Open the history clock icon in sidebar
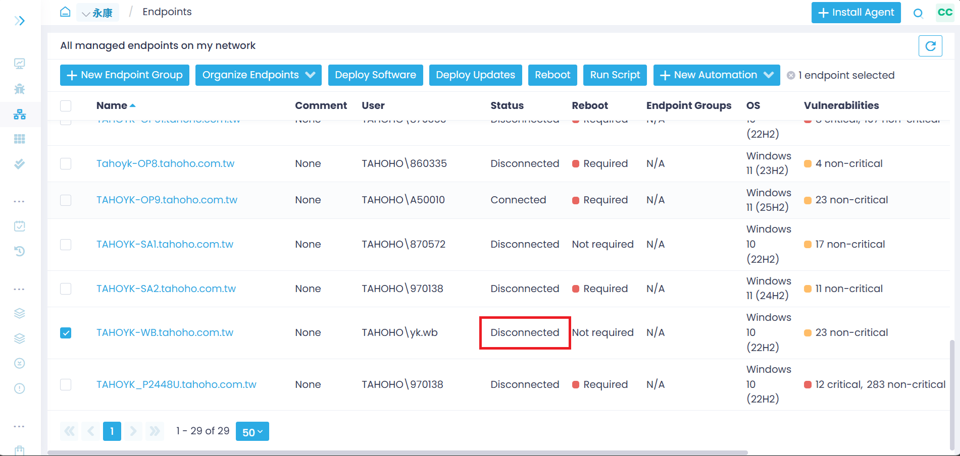 point(20,251)
